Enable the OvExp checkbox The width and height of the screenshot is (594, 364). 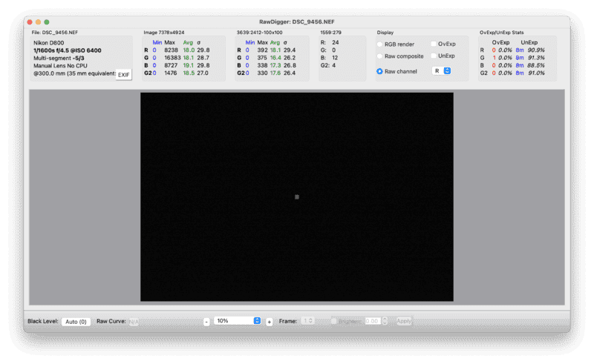pyautogui.click(x=434, y=44)
